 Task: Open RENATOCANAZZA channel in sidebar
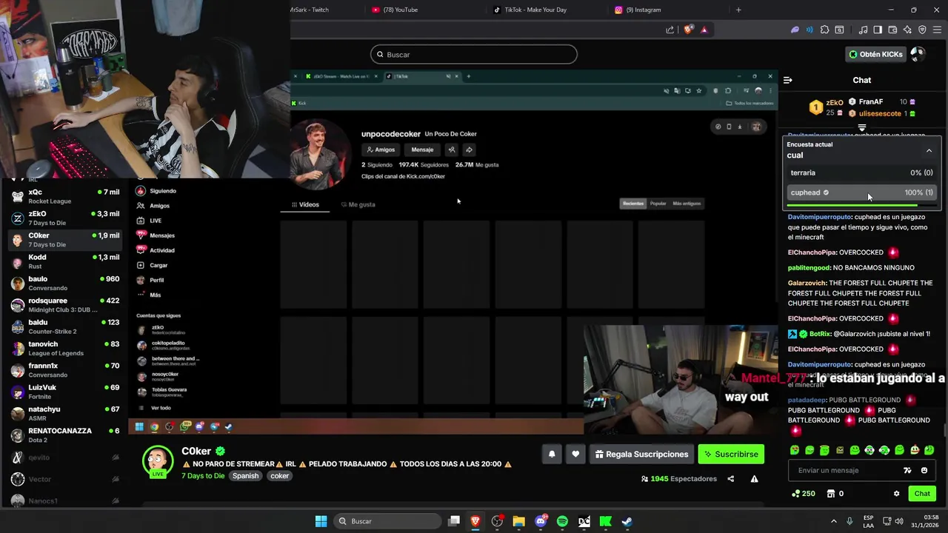pos(65,435)
